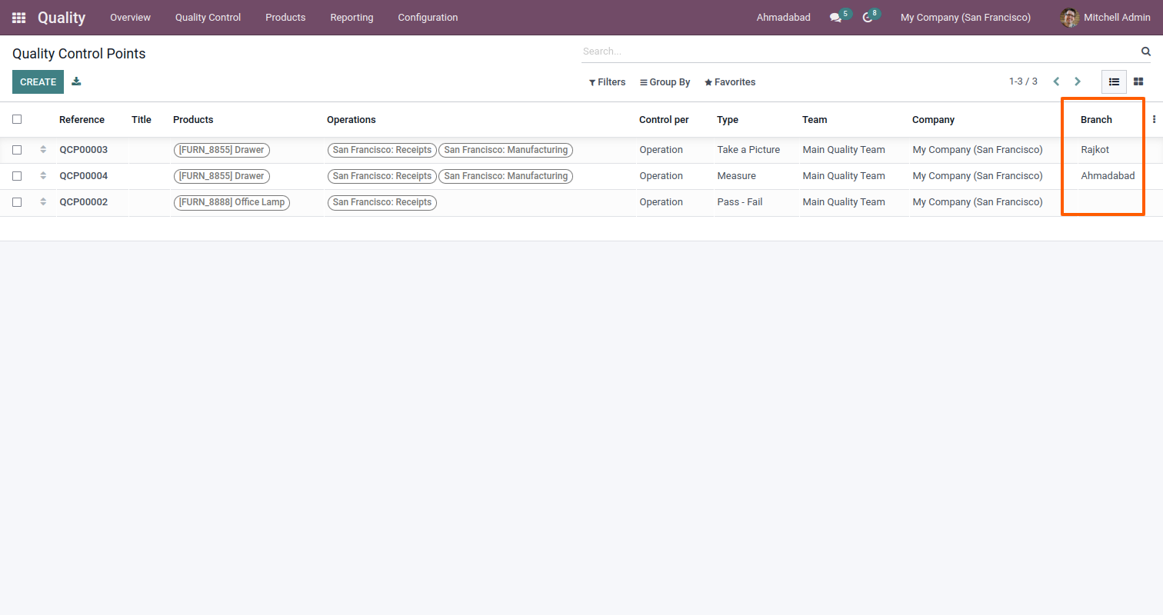
Task: Open the conversations chat bubble icon
Action: click(x=835, y=18)
